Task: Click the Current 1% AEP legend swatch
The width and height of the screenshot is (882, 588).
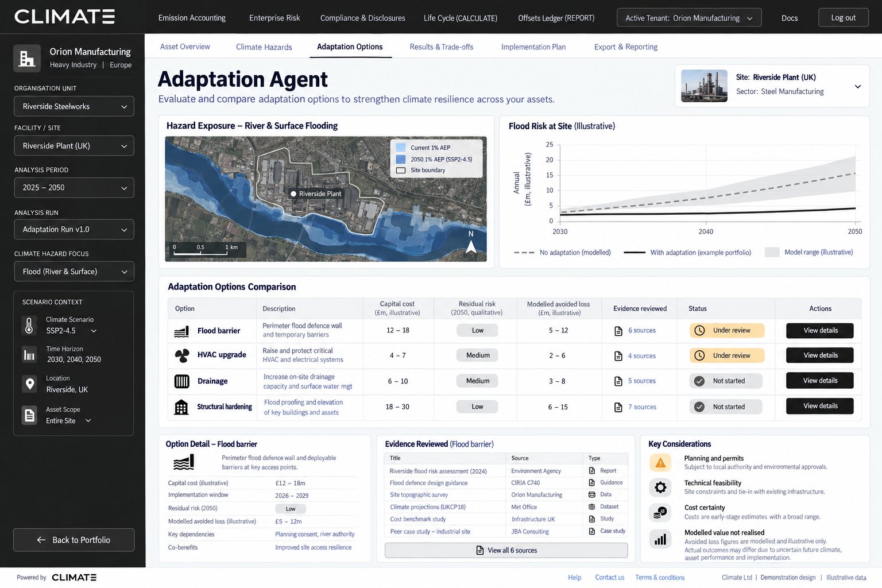Action: click(x=401, y=148)
